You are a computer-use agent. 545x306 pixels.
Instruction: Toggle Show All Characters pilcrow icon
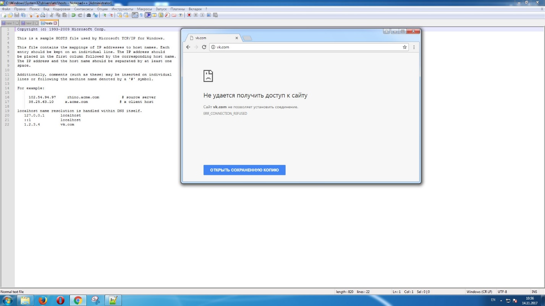[141, 15]
